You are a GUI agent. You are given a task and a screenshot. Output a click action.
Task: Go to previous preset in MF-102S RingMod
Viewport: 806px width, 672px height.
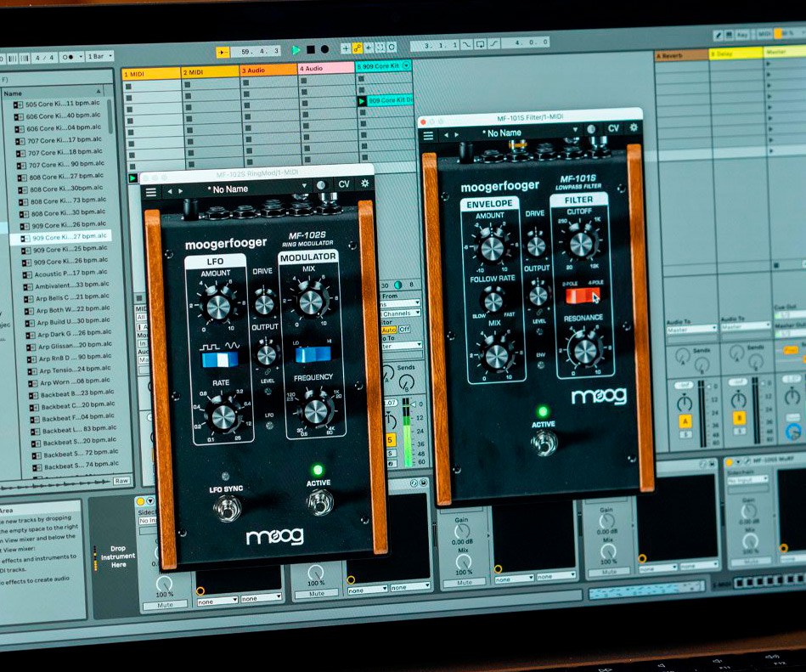point(170,191)
